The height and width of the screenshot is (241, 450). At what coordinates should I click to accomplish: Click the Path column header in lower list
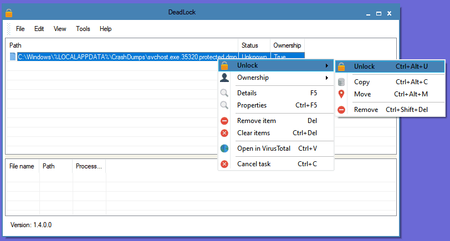[x=55, y=166]
